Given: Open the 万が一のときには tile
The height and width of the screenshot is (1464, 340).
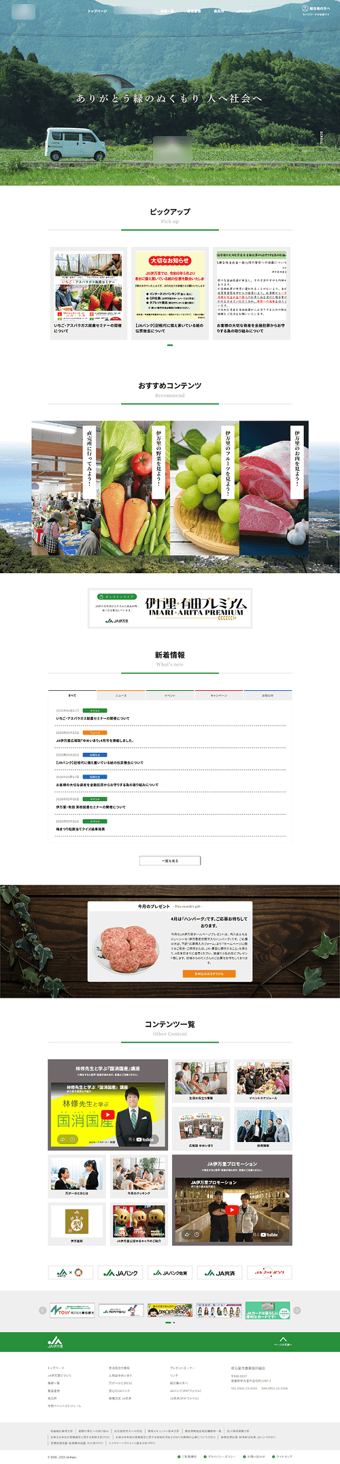Looking at the screenshot, I should point(76,1176).
